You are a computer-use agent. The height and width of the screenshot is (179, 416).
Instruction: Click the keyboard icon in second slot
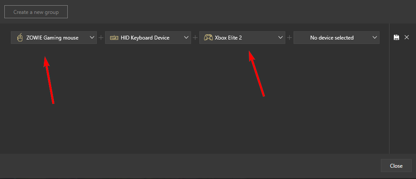(x=114, y=38)
